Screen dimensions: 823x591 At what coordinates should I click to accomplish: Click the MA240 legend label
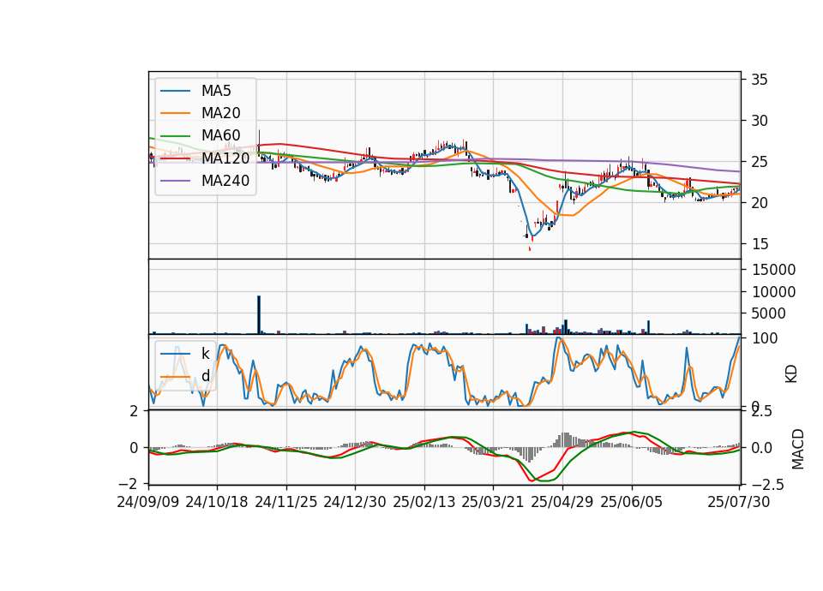pos(225,181)
